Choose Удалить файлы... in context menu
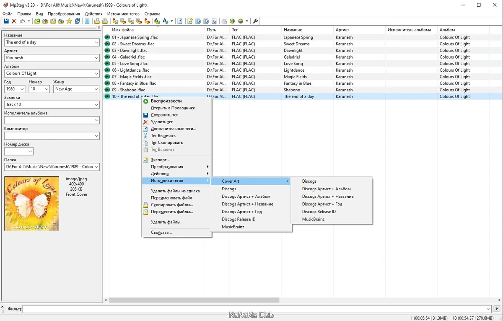The width and height of the screenshot is (503, 321). pyautogui.click(x=167, y=222)
